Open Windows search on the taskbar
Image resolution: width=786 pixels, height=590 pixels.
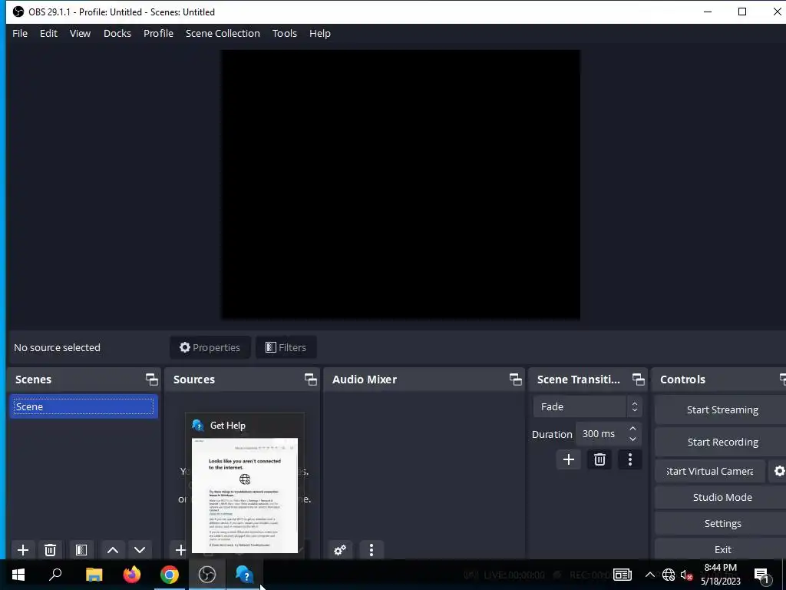tap(55, 575)
